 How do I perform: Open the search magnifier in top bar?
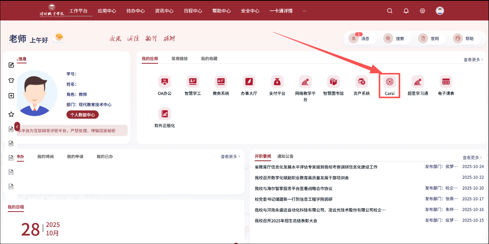390,11
